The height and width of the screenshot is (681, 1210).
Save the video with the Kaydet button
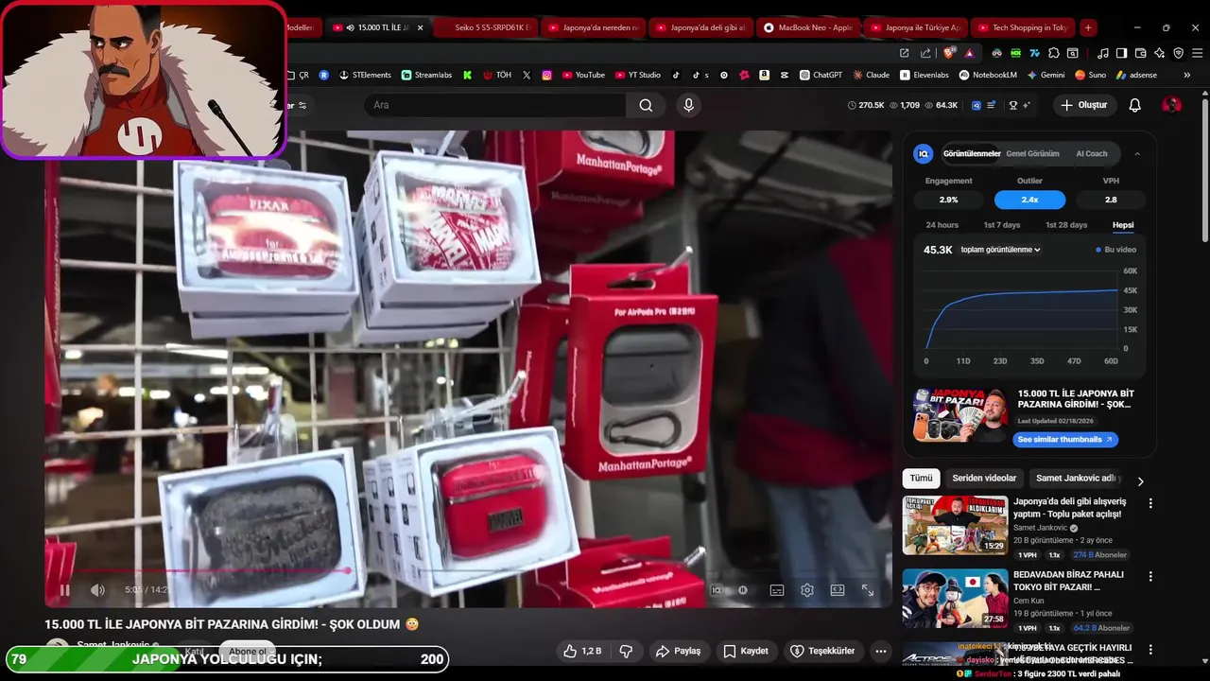[746, 651]
